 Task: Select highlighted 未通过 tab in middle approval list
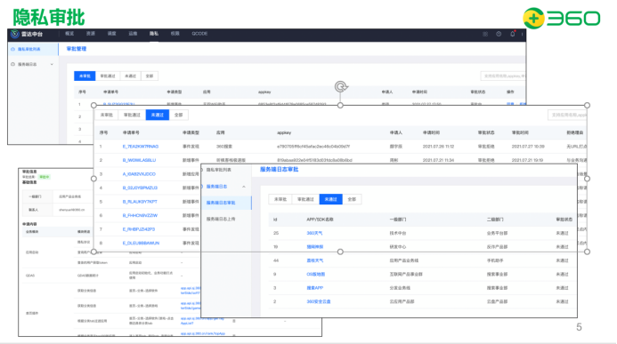[x=158, y=115]
